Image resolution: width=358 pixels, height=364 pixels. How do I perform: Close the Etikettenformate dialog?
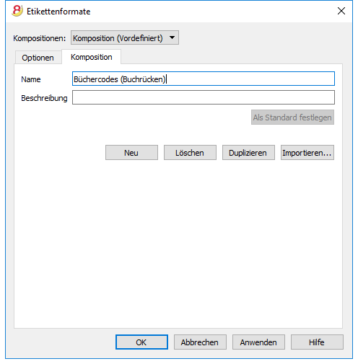[x=341, y=11]
